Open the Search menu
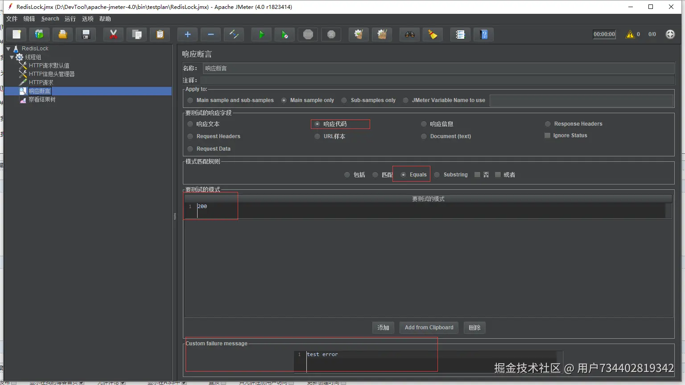Viewport: 685px width, 385px height. click(x=50, y=19)
